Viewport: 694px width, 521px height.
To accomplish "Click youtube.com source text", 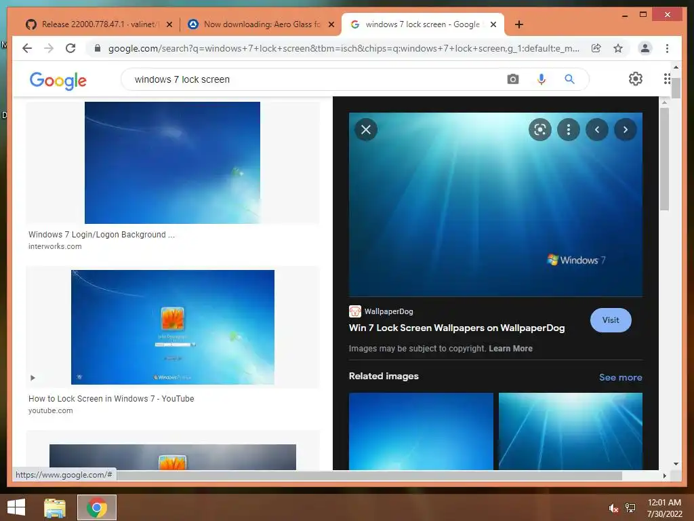I will pyautogui.click(x=50, y=410).
